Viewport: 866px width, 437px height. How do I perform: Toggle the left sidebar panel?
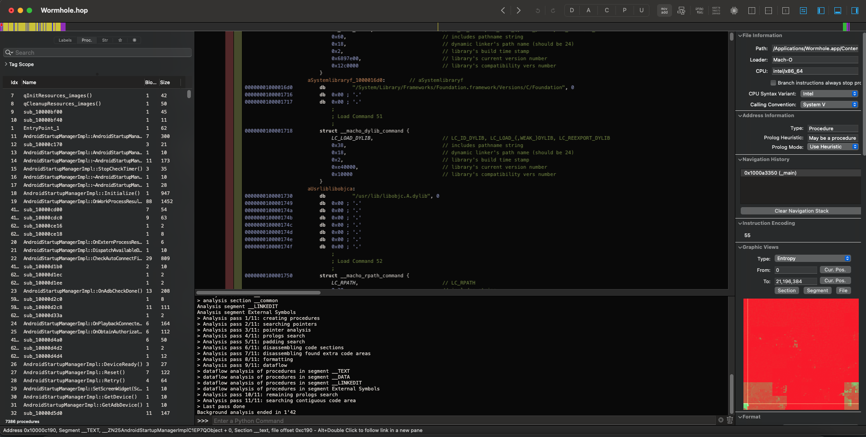click(821, 10)
